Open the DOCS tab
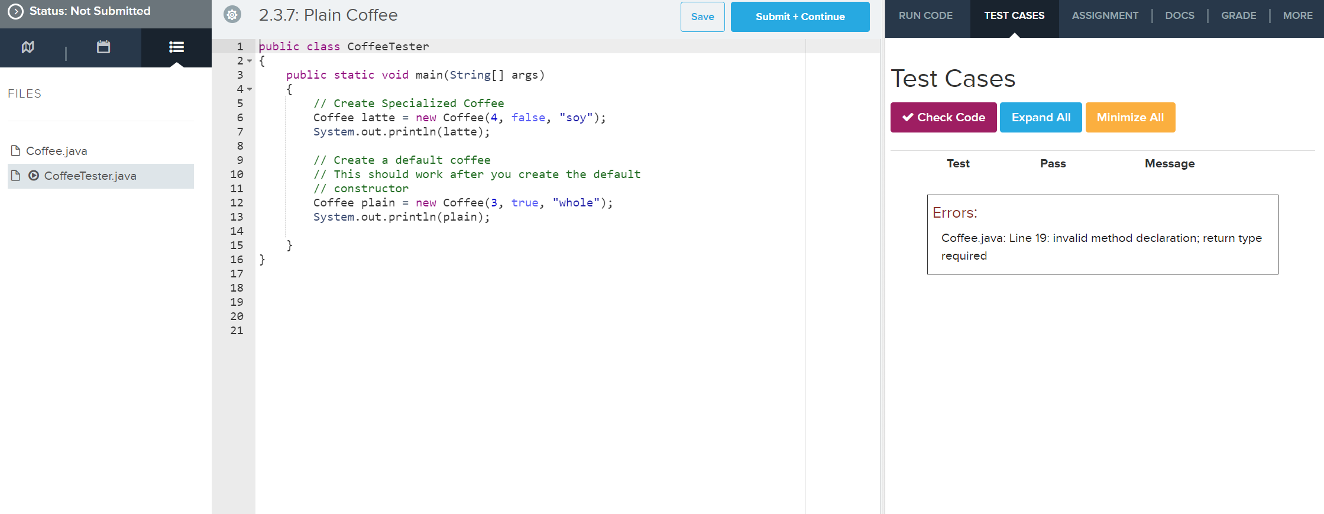Screen dimensions: 1324x514 coord(1180,16)
